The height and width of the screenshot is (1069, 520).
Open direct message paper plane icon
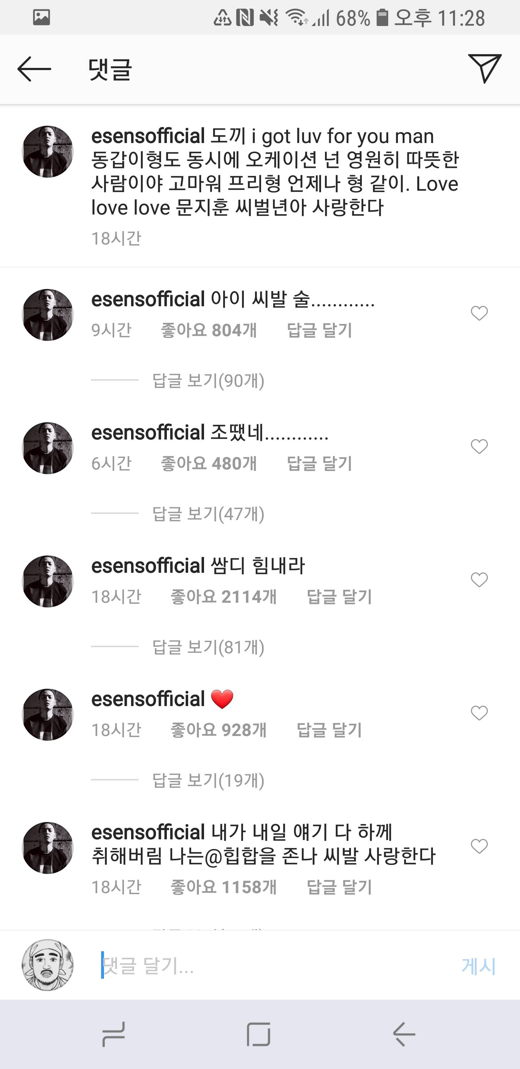click(x=484, y=69)
